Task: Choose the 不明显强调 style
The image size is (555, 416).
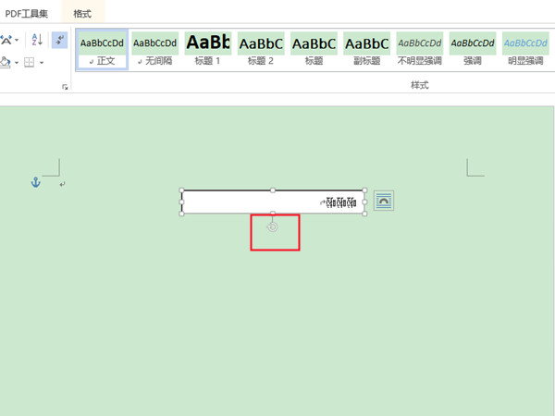Action: click(420, 50)
